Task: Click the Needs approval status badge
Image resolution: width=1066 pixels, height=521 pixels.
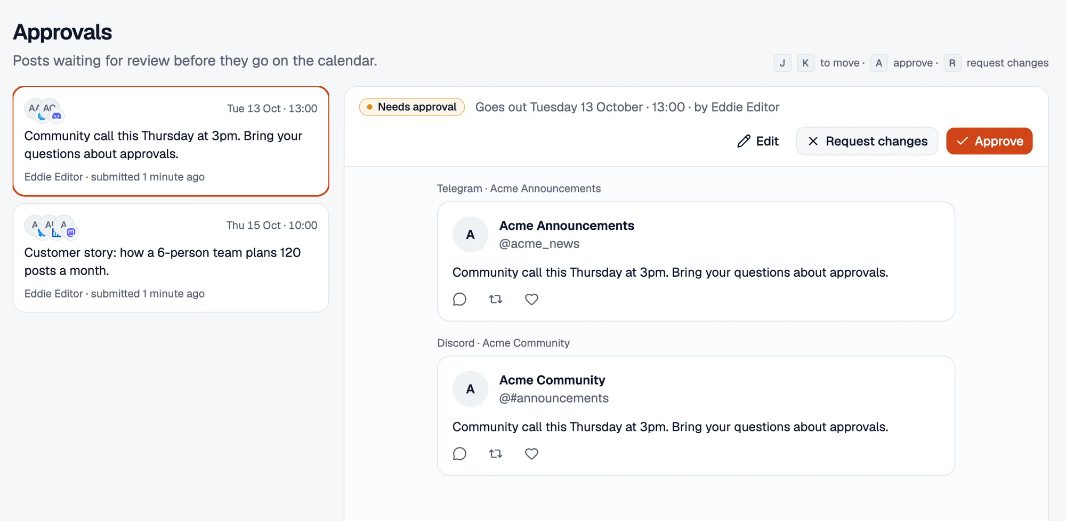Action: point(412,107)
